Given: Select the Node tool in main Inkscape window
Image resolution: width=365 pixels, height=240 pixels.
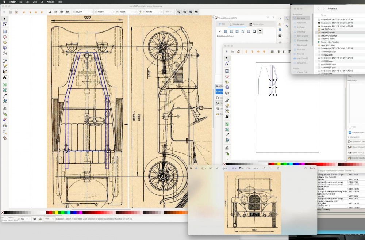Looking at the screenshot, I should point(5,24).
